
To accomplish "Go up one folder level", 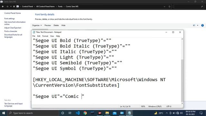I will coord(14,6).
